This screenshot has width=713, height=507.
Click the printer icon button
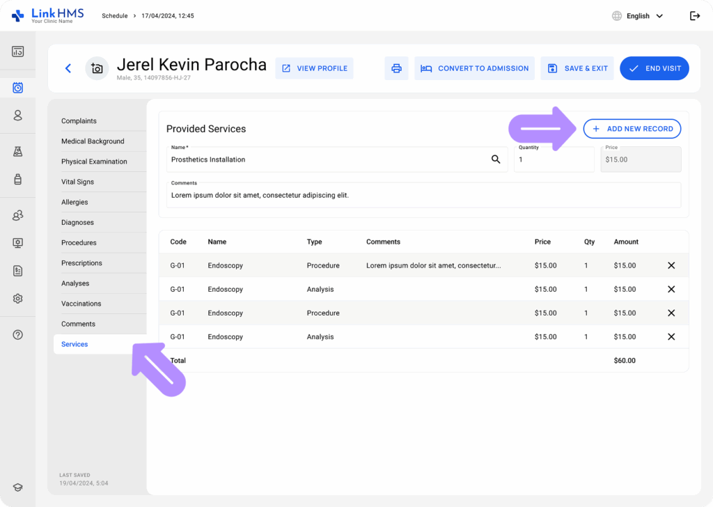tap(396, 68)
